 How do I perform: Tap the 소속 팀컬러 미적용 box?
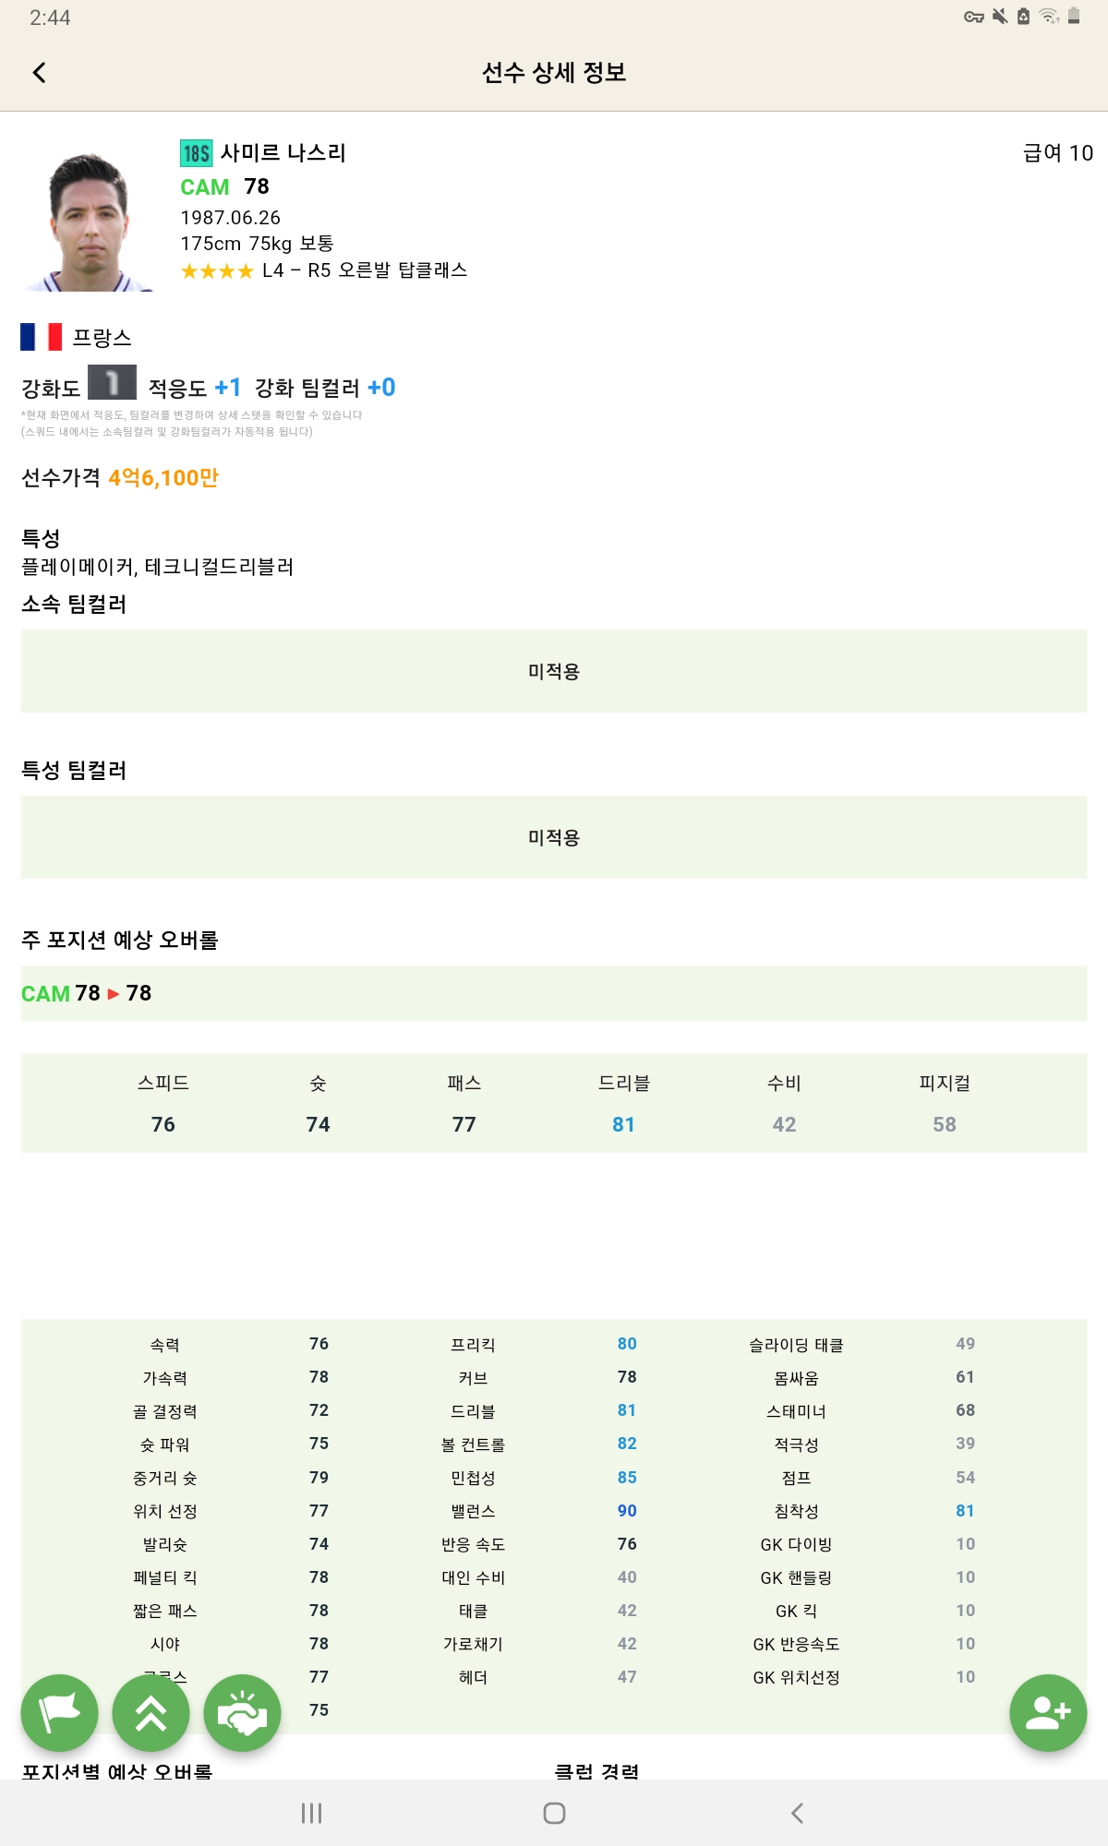coord(554,671)
